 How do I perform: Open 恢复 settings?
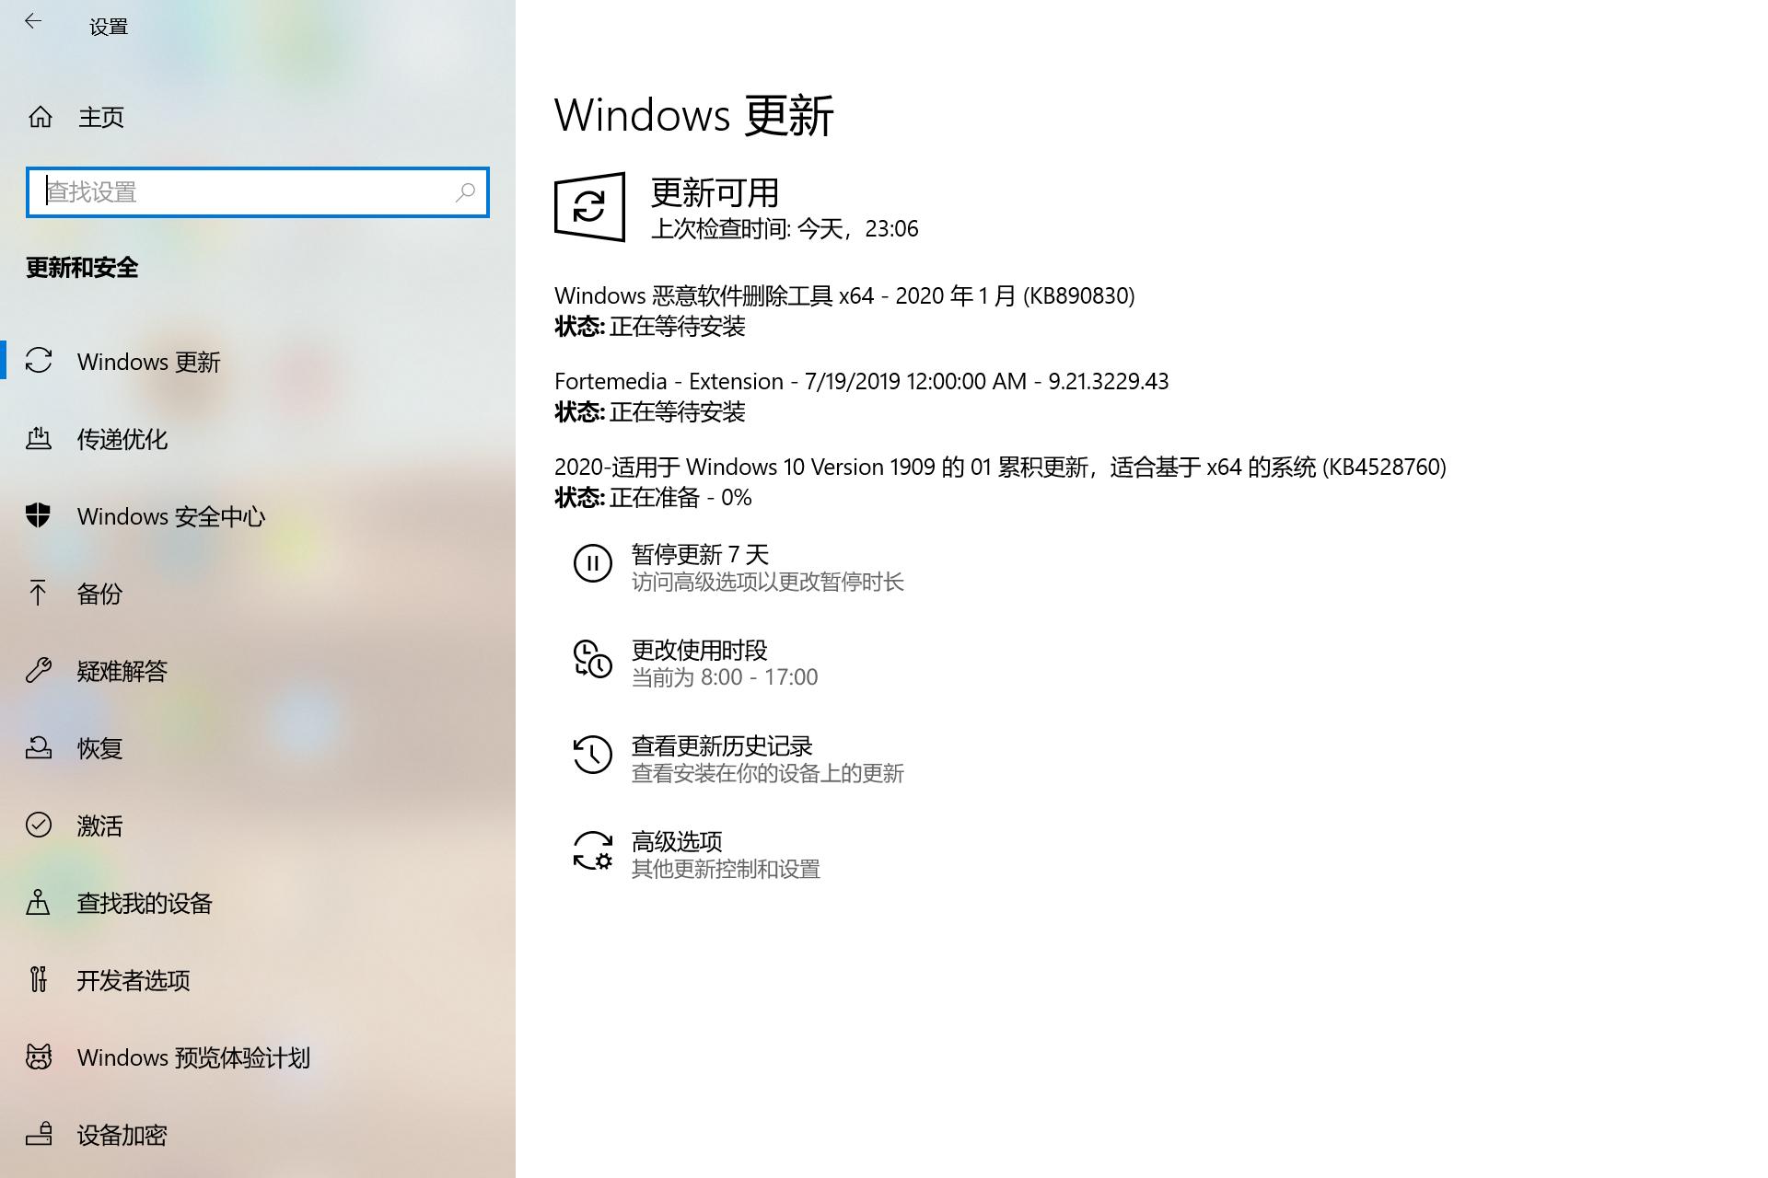pyautogui.click(x=99, y=748)
